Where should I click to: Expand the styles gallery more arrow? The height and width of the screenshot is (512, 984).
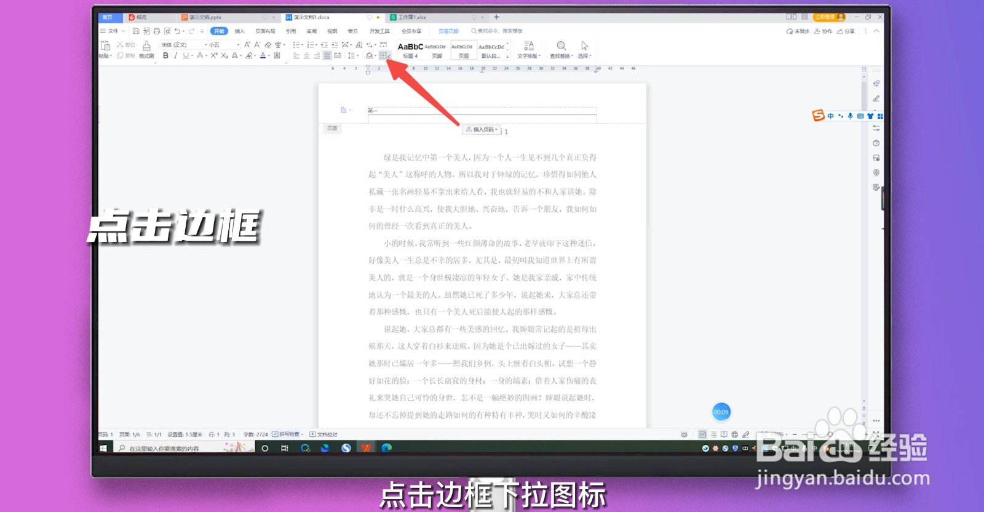coord(507,57)
